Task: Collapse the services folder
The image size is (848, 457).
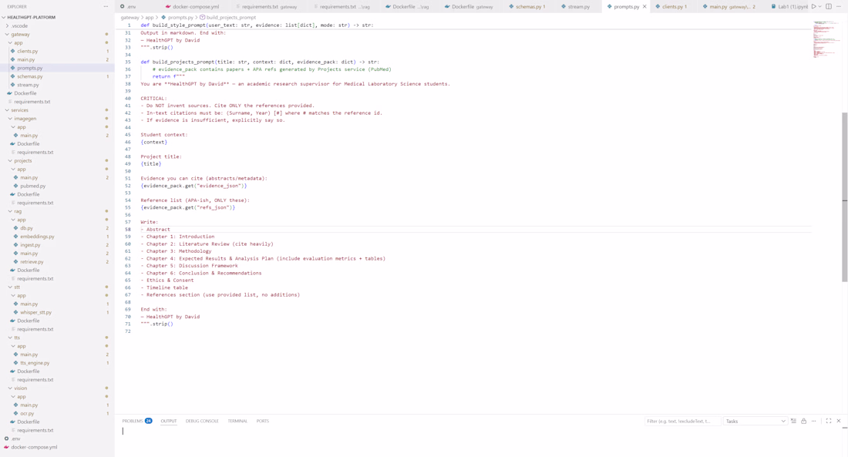Action: click(20, 109)
